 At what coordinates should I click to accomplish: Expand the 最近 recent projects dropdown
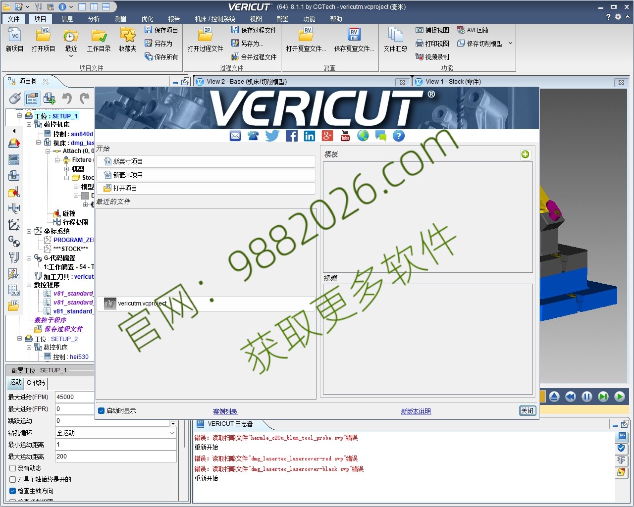coord(71,56)
